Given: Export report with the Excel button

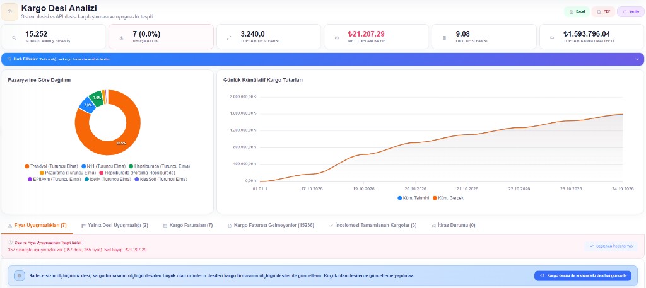Looking at the screenshot, I should pyautogui.click(x=577, y=11).
